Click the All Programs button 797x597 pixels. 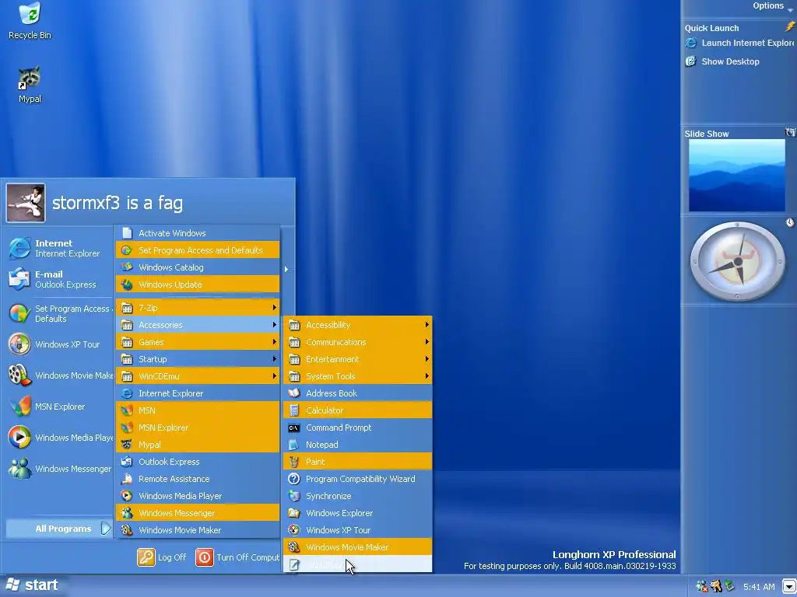point(58,529)
